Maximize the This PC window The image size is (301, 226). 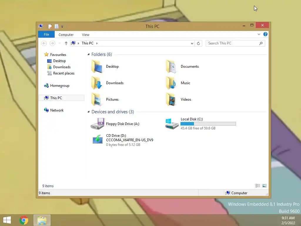tap(252, 25)
